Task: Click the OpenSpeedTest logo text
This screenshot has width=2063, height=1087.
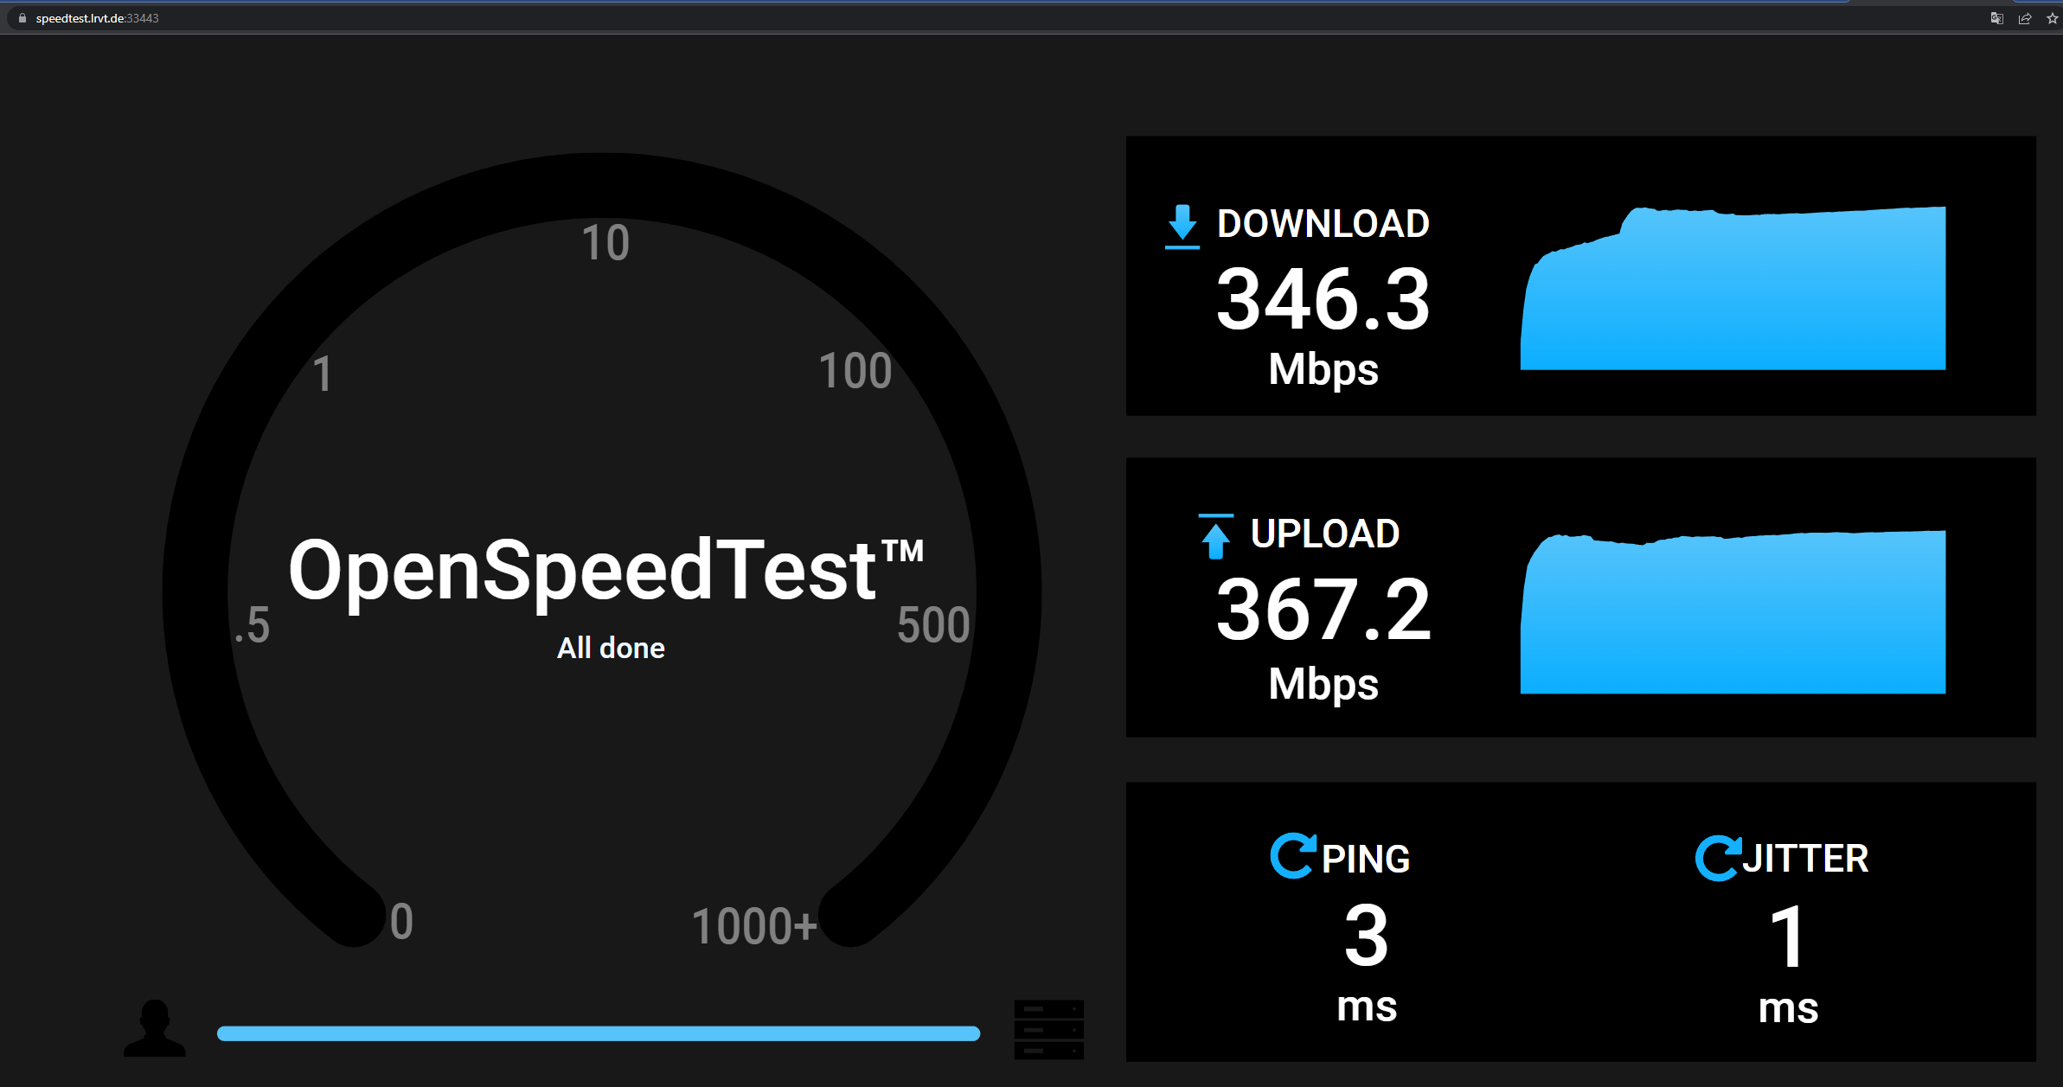Action: [605, 570]
